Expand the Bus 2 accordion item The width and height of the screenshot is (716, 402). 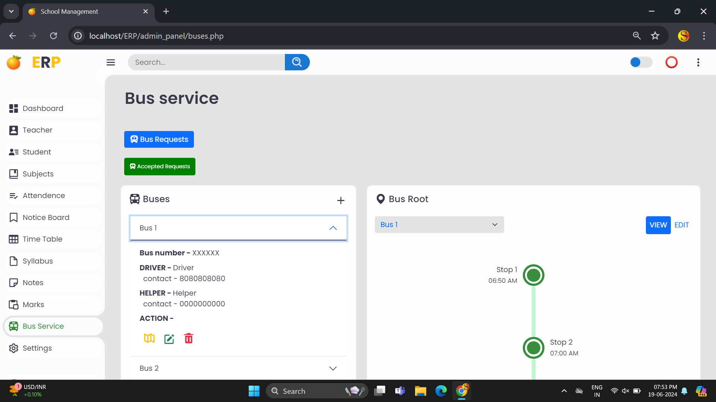(238, 368)
